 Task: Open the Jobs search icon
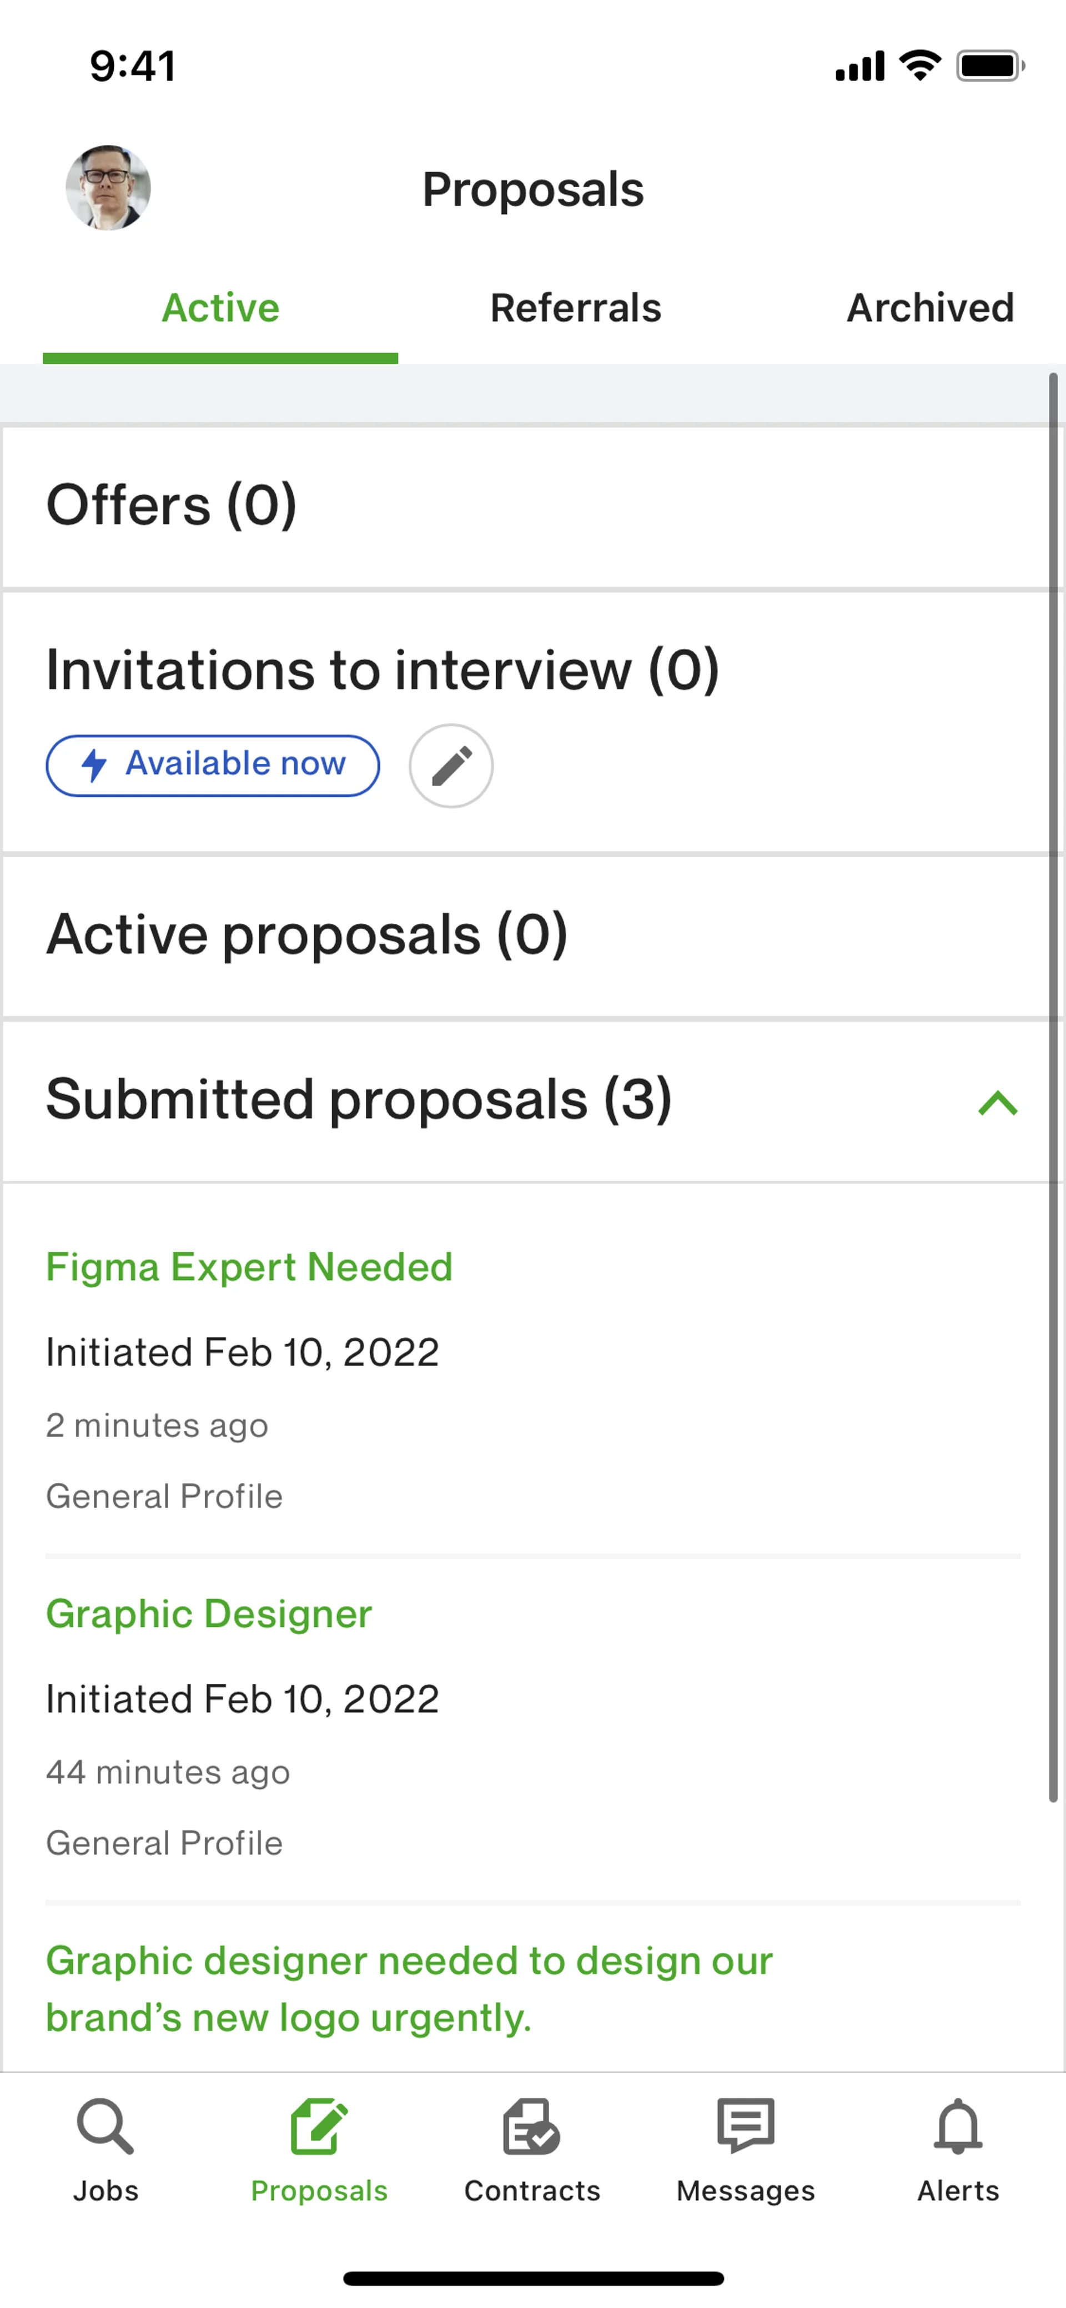coord(105,2125)
